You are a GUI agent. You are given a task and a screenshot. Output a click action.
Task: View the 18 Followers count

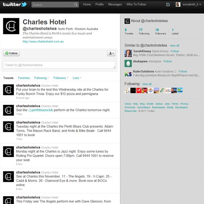coord(160,31)
